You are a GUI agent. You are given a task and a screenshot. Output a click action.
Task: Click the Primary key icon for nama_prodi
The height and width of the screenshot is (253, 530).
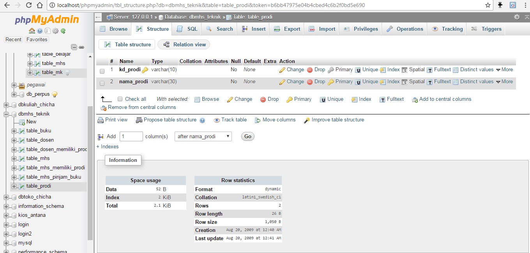coord(331,82)
